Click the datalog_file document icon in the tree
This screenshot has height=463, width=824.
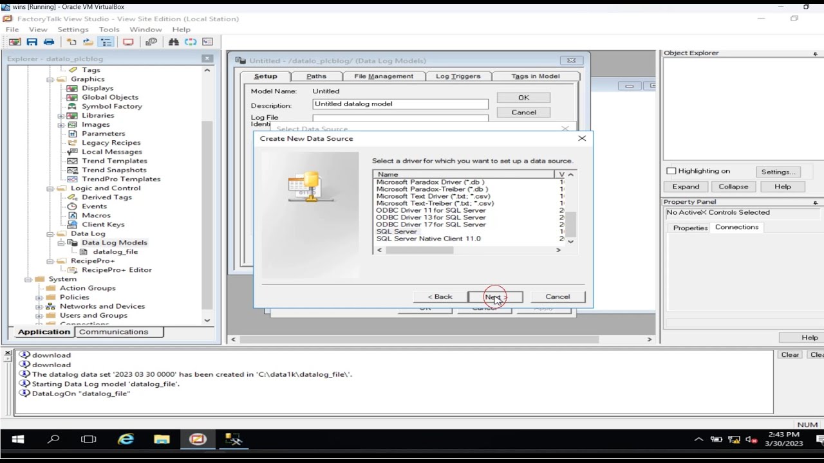coord(83,252)
